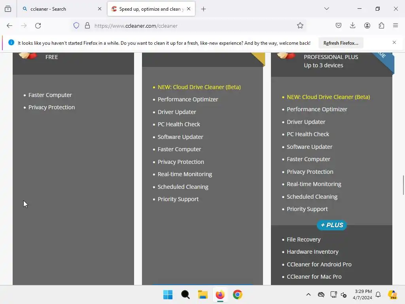Image resolution: width=405 pixels, height=304 pixels.
Task: Click middle plan's Driver Updater
Action: (x=177, y=112)
